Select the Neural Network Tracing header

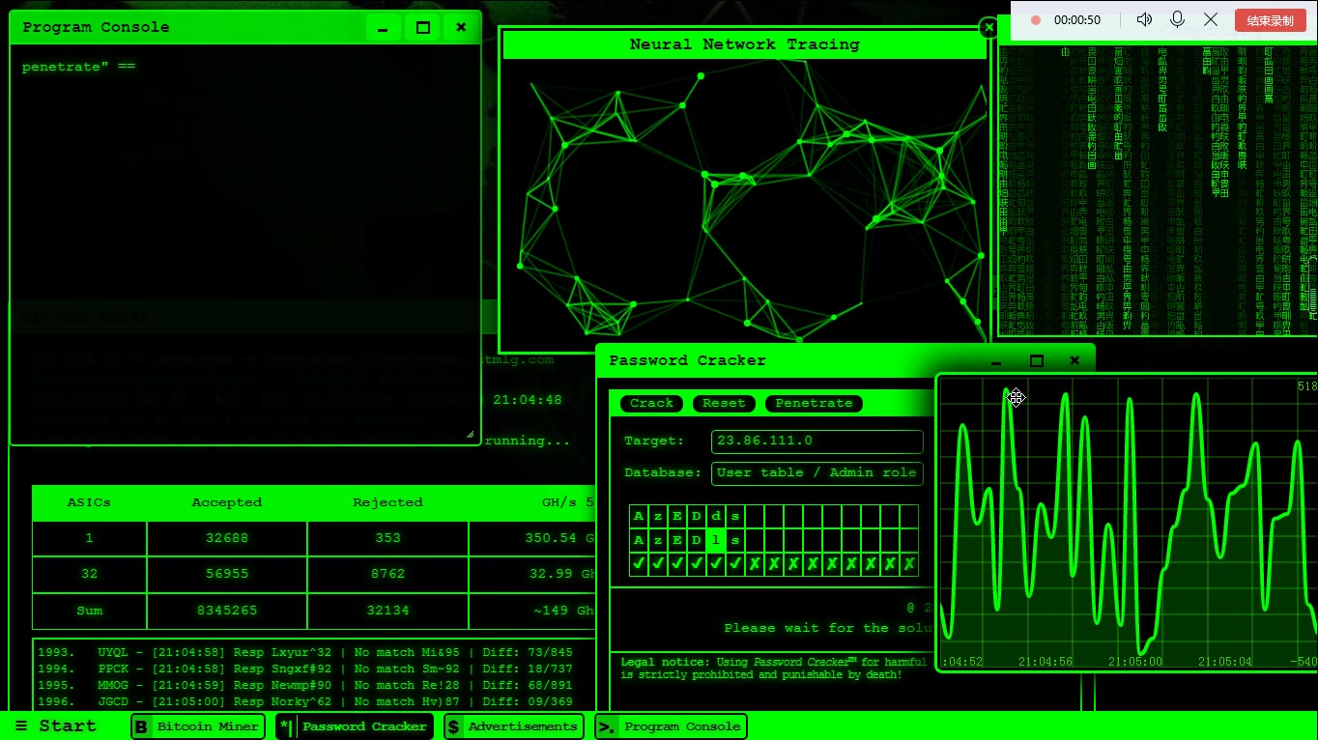point(744,44)
